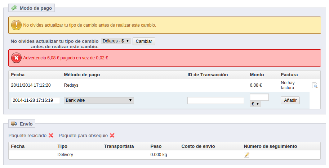329x168 pixels.
Task: Click the Envío delivery truck icon
Action: pyautogui.click(x=14, y=124)
